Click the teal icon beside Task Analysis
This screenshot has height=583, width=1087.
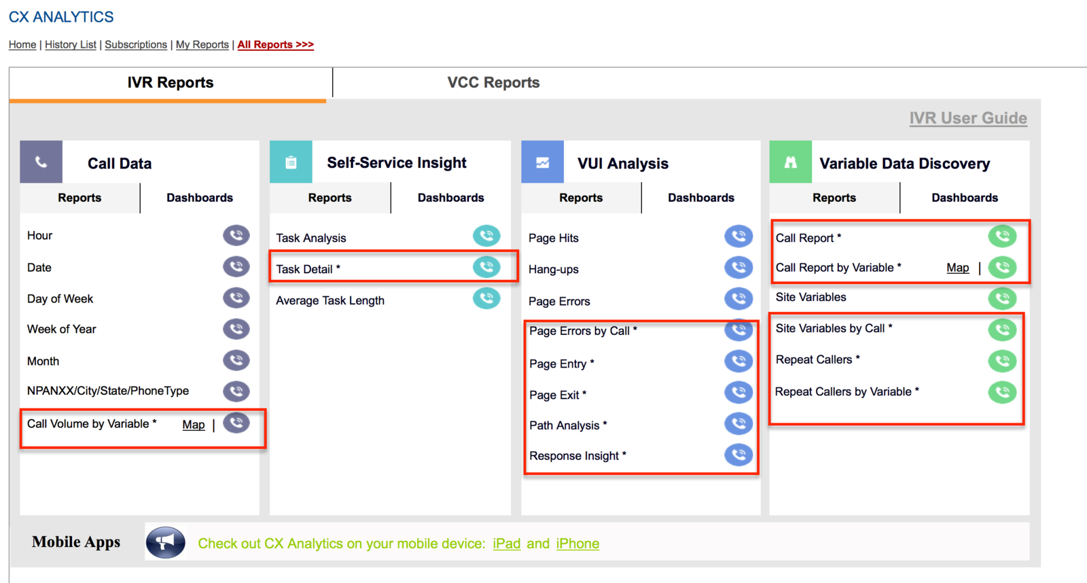click(x=486, y=236)
